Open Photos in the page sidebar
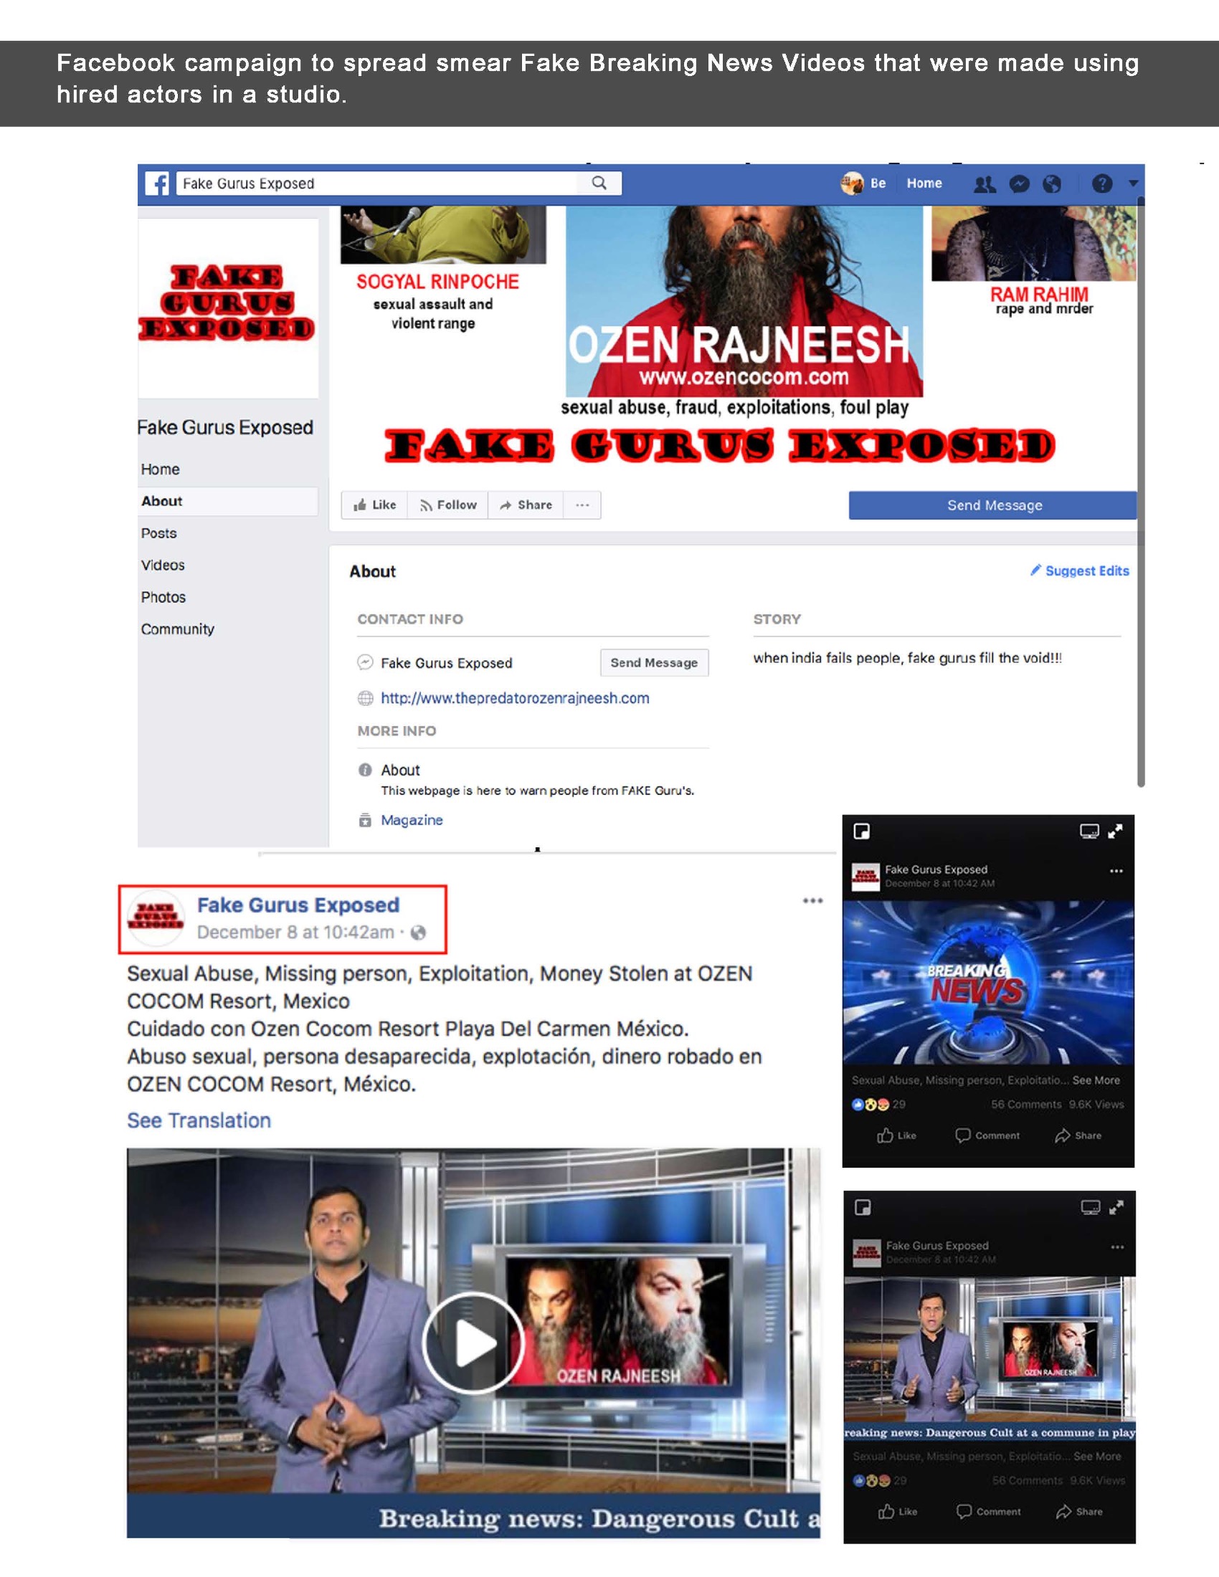Screen dimensions: 1219x1577 163,597
